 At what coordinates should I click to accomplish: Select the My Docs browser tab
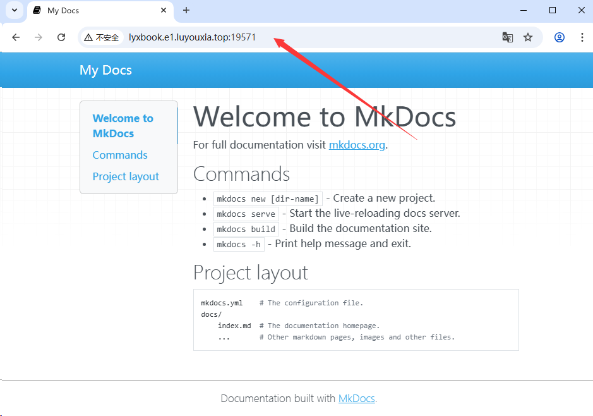(x=100, y=11)
